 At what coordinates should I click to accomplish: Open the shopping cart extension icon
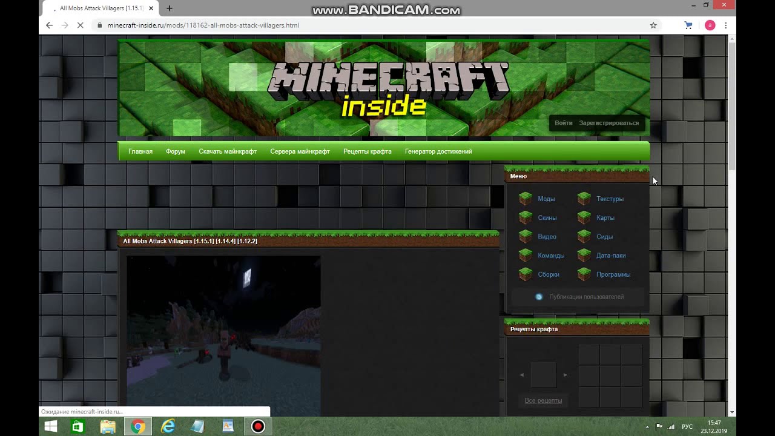(x=688, y=25)
